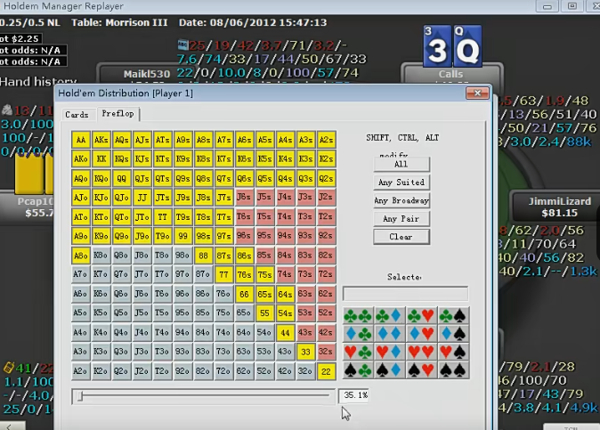Click the Clear button
This screenshot has width=600, height=430.
point(401,237)
